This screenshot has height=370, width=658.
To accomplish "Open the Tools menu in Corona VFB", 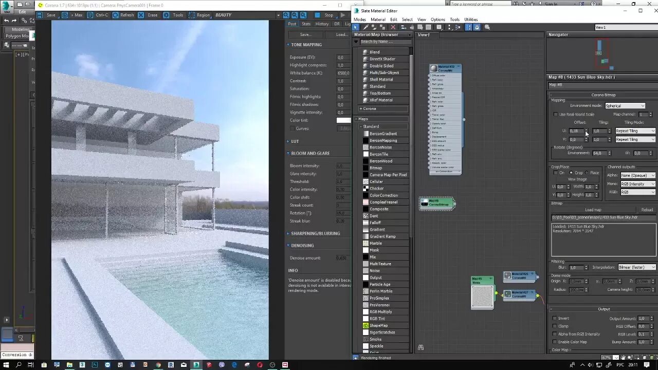I will pyautogui.click(x=174, y=15).
